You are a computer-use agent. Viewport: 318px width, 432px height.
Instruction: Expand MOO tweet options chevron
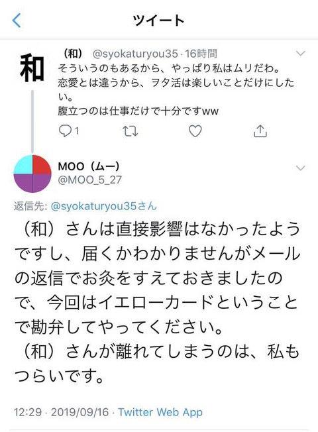click(300, 168)
